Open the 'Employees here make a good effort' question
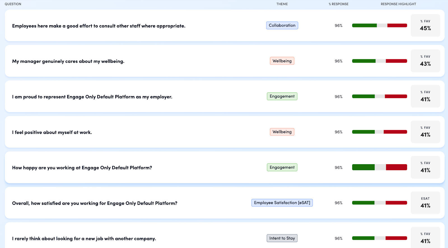 (99, 26)
